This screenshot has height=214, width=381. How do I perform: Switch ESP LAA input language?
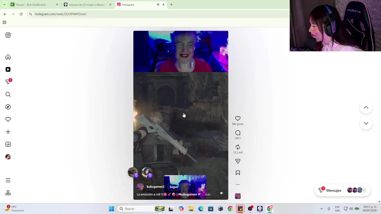point(337,209)
